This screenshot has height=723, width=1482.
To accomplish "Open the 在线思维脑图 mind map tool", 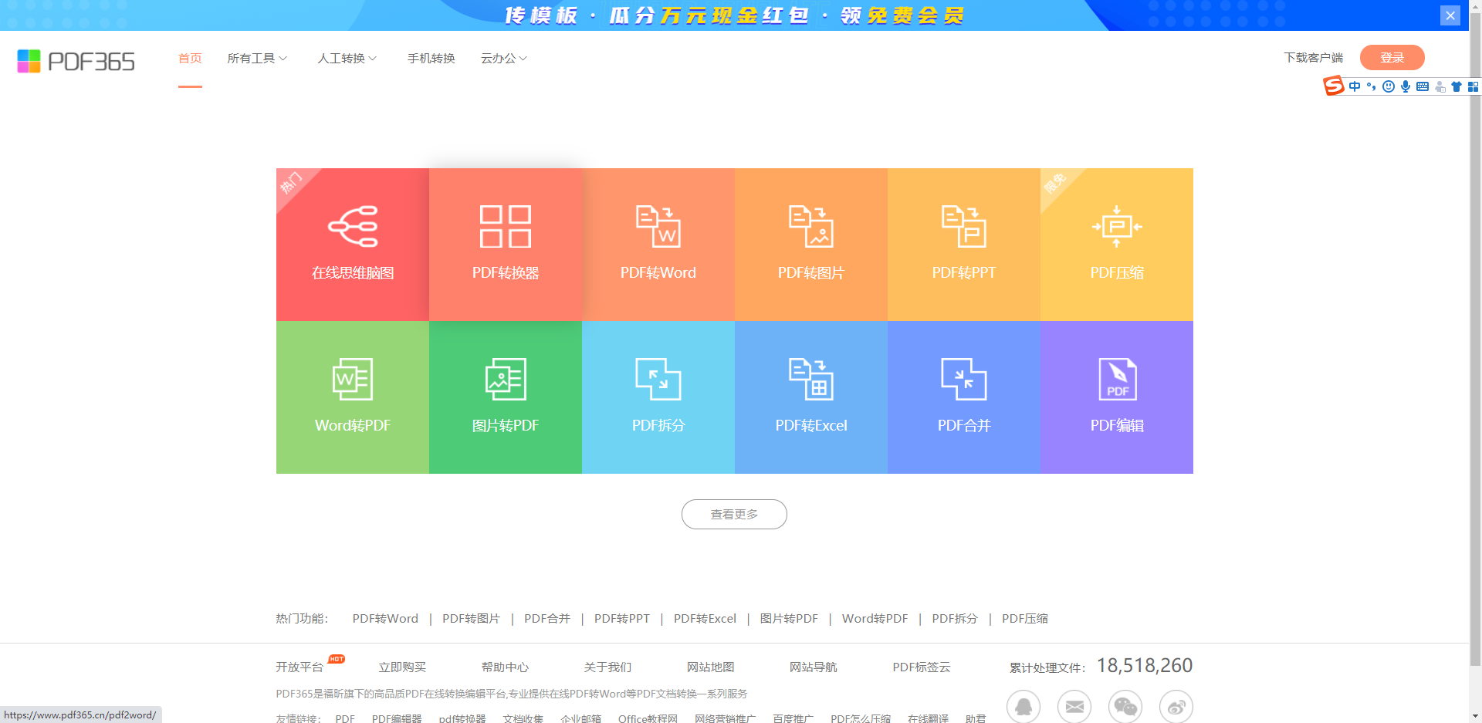I will pos(352,245).
